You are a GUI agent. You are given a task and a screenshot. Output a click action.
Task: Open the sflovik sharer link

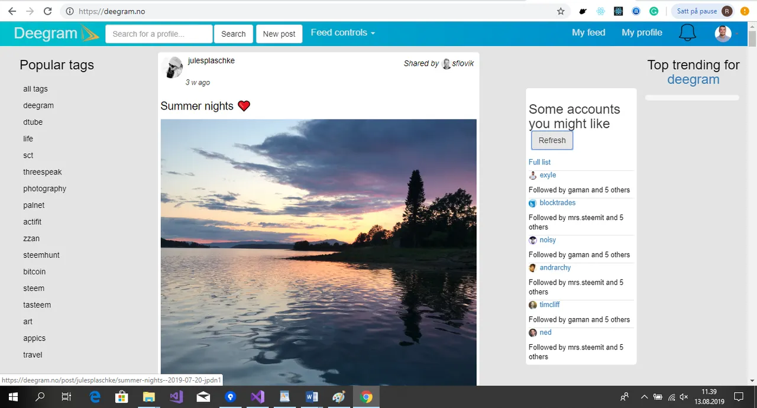(x=463, y=63)
